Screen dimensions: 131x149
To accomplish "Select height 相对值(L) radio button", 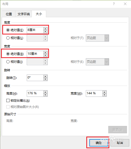I will 8,38.
